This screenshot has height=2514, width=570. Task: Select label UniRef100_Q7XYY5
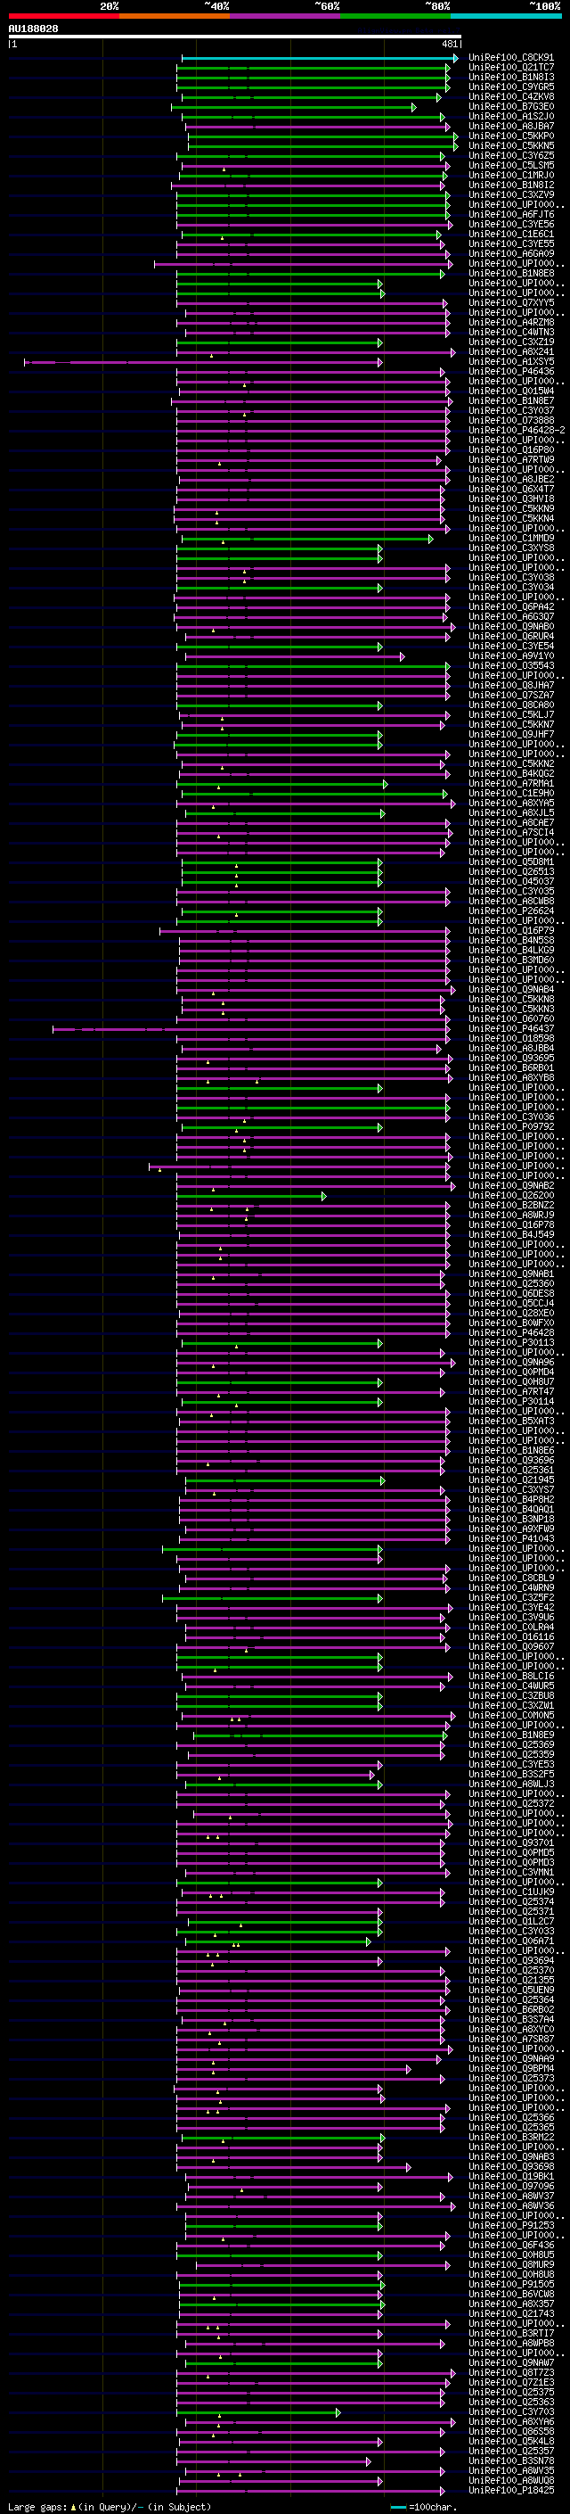510,302
